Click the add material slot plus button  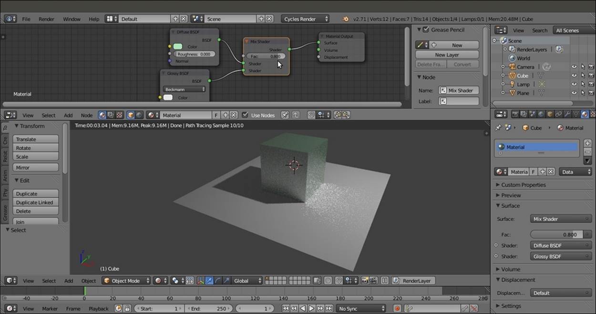point(587,143)
